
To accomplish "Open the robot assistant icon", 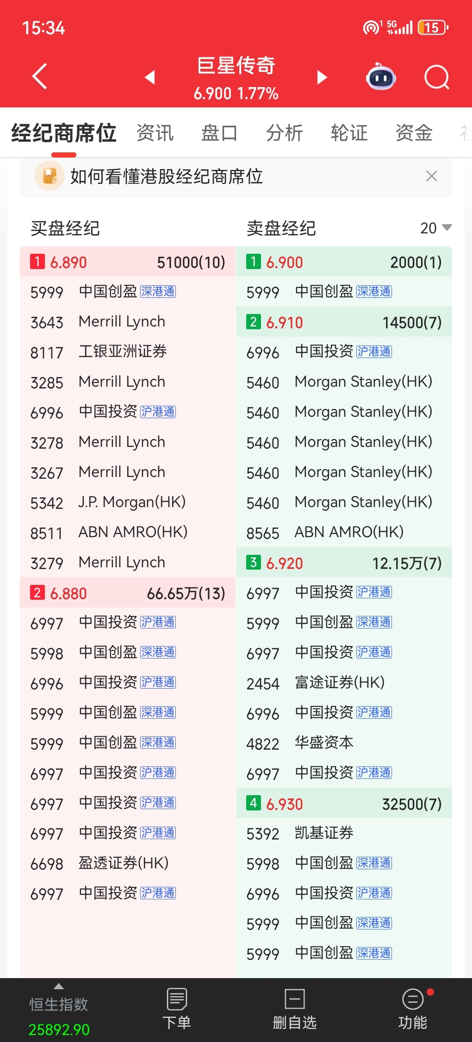I will 381,77.
